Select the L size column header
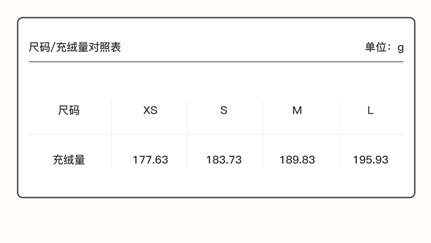 click(370, 110)
